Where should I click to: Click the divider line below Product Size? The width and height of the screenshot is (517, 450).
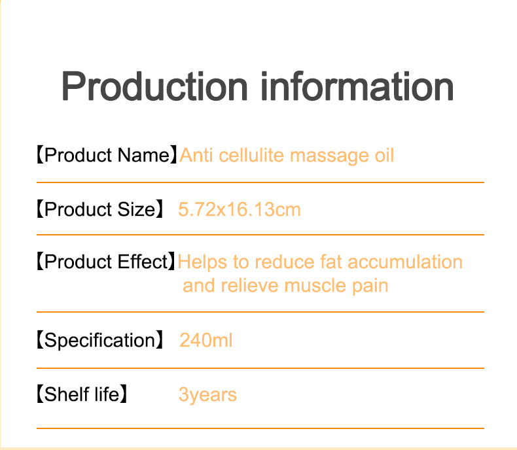pyautogui.click(x=260, y=234)
